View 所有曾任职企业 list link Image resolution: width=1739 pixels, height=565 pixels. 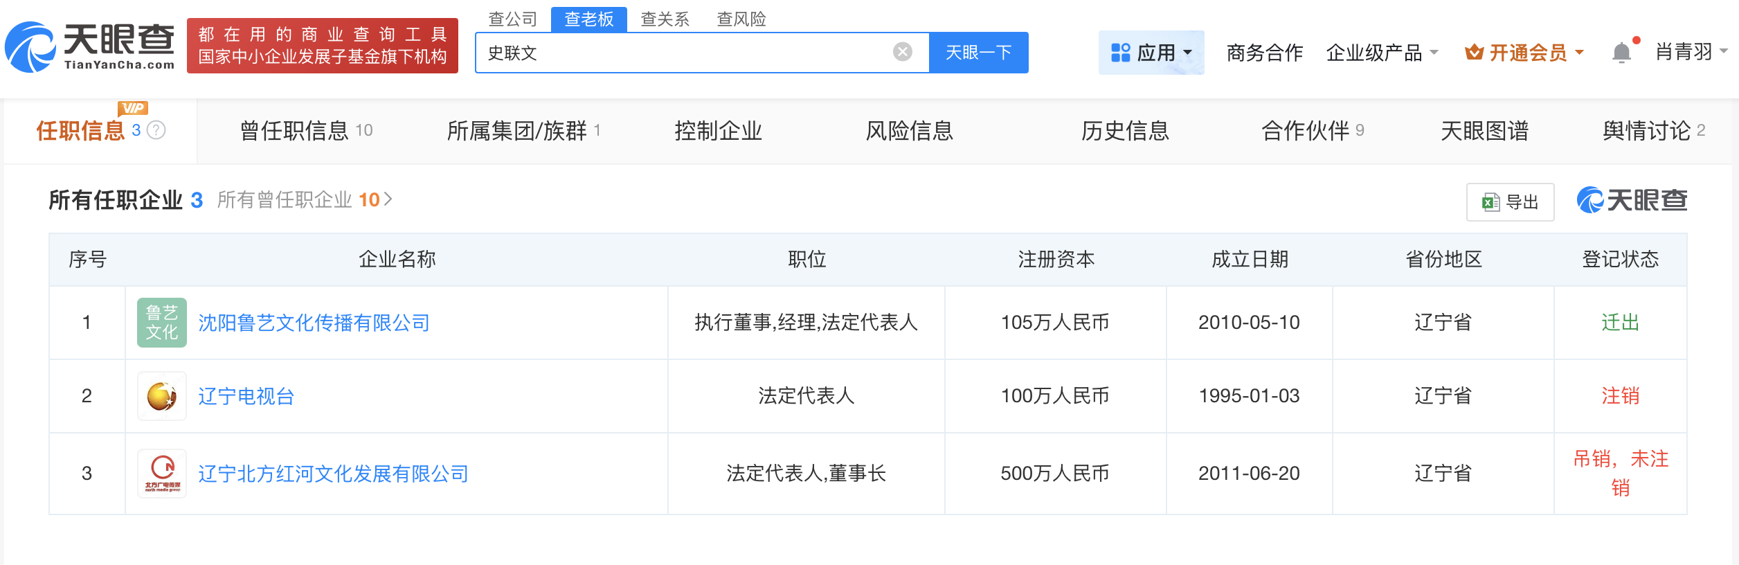click(304, 200)
